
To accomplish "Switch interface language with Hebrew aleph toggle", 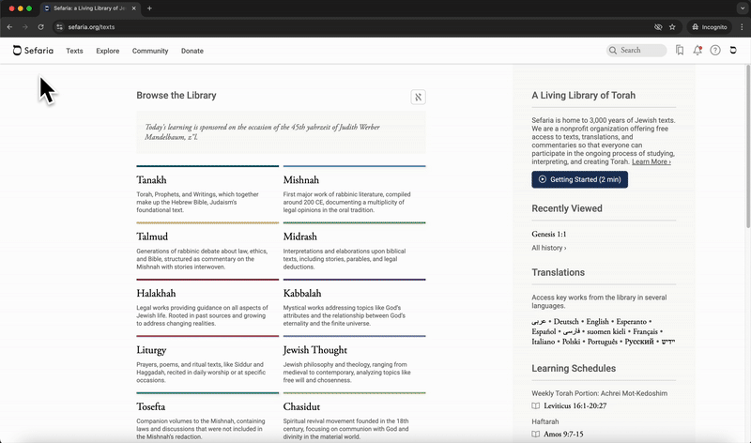I will click(x=418, y=97).
